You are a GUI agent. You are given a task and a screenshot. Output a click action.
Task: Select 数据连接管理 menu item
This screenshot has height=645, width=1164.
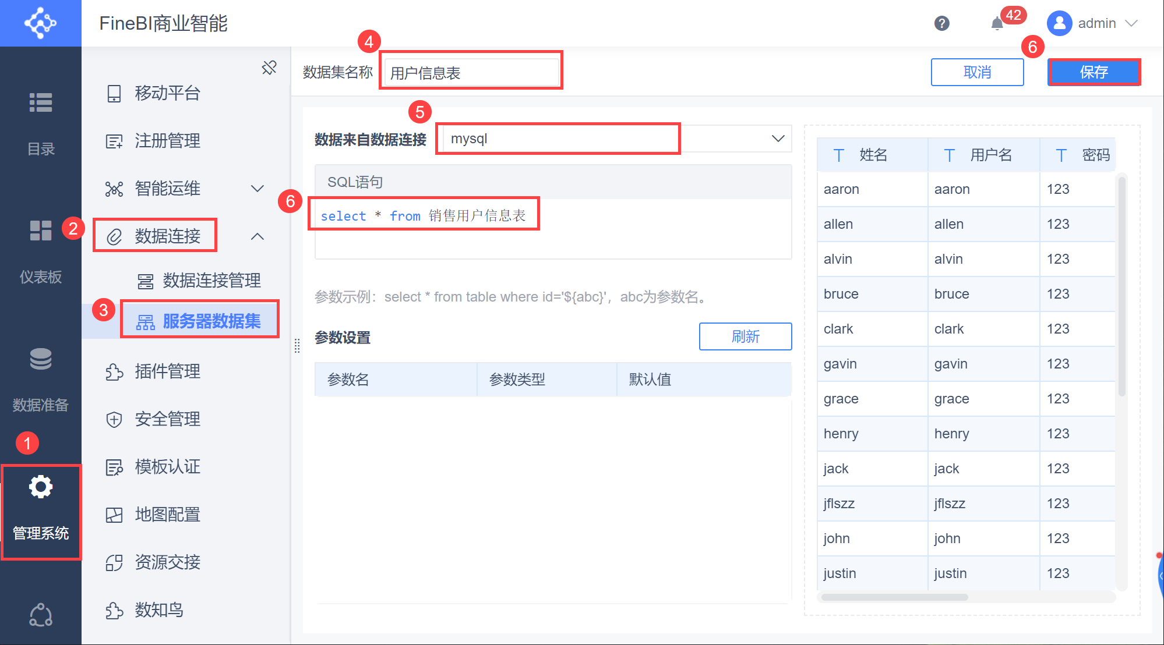pyautogui.click(x=211, y=281)
